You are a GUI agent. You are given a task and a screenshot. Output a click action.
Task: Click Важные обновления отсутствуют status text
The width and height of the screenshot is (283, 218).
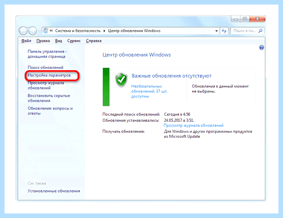[x=172, y=76]
